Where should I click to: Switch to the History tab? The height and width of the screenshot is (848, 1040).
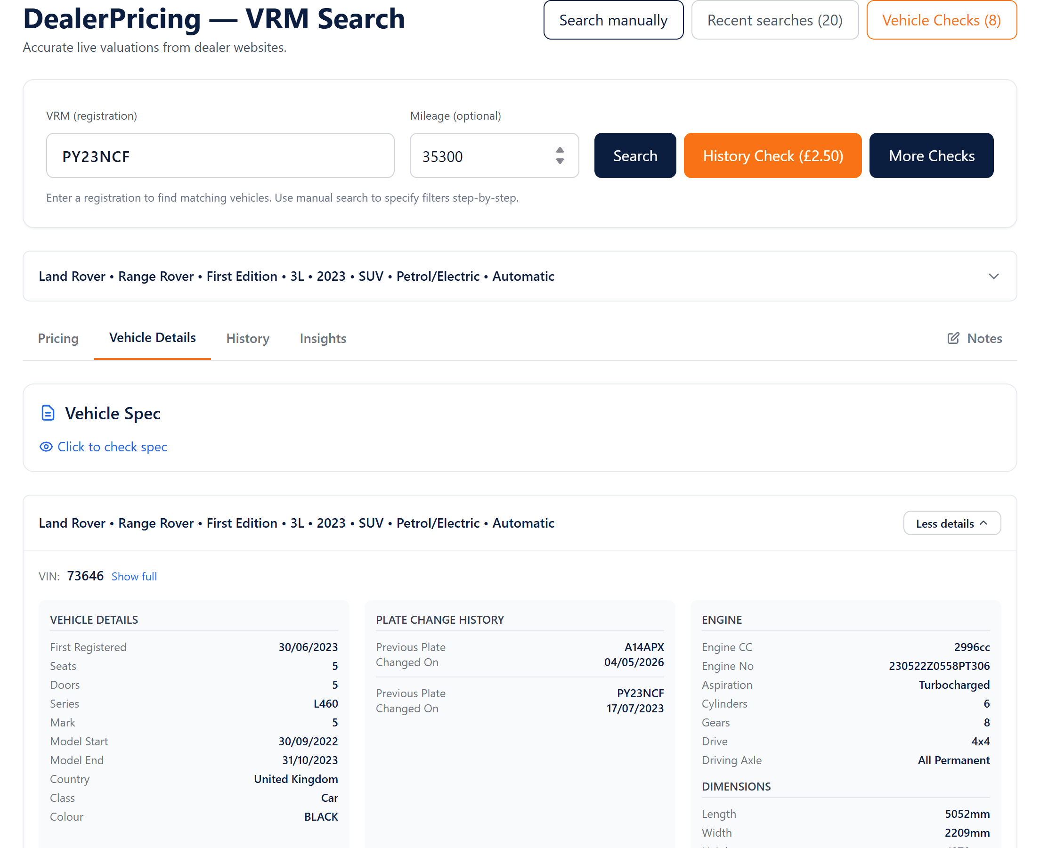[248, 339]
